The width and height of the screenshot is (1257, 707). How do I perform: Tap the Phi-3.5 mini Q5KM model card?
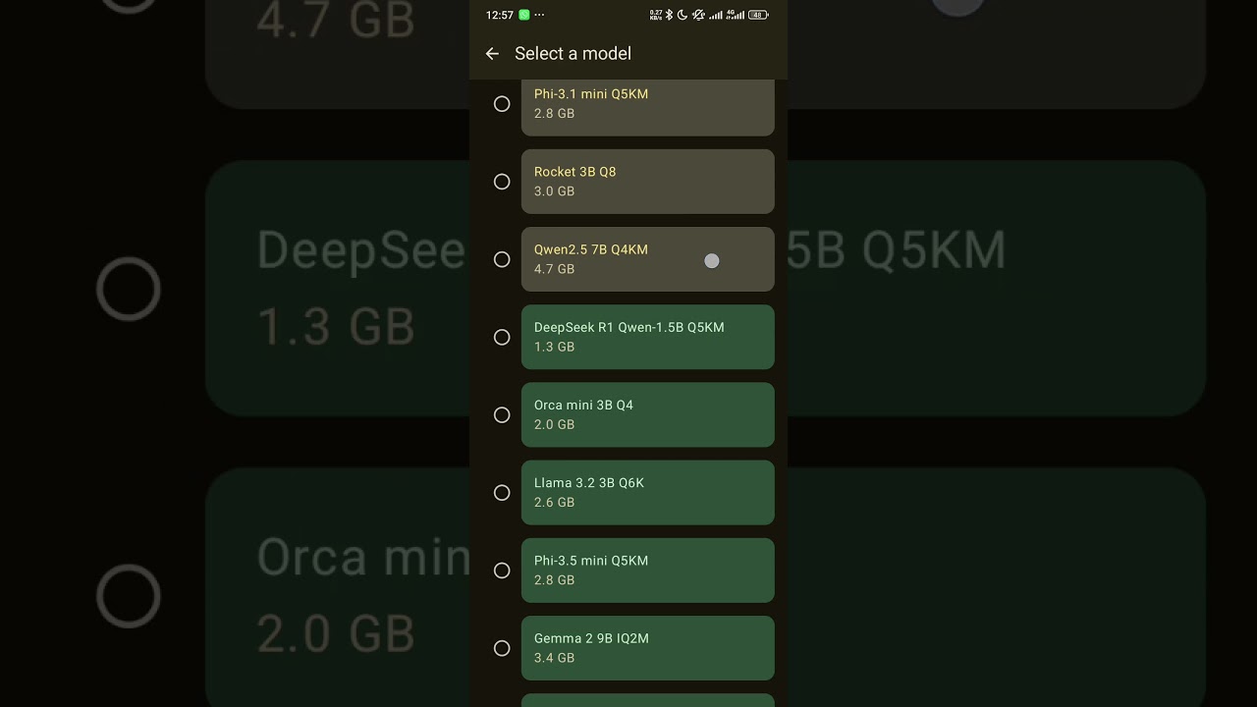coord(648,571)
